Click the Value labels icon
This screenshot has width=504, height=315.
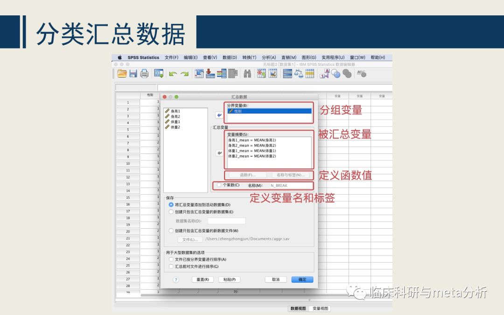click(x=324, y=74)
